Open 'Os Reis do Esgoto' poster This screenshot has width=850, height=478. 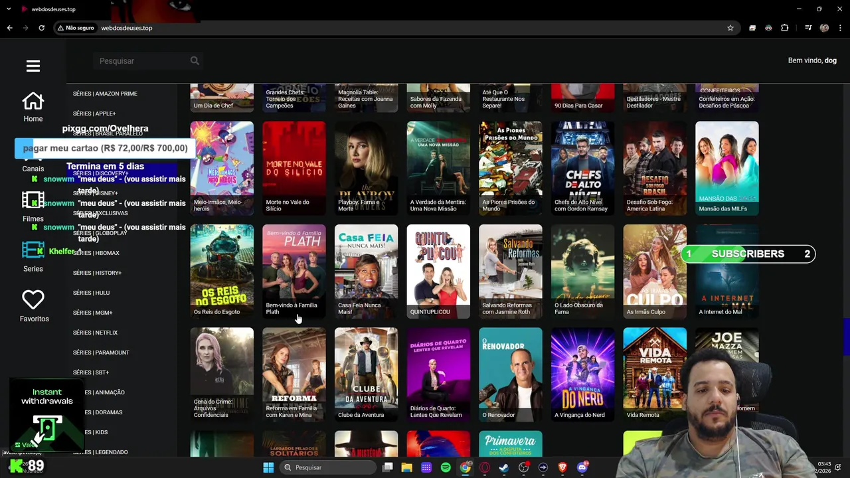click(x=222, y=272)
